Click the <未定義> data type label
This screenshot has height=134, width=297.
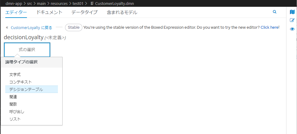click(x=55, y=38)
